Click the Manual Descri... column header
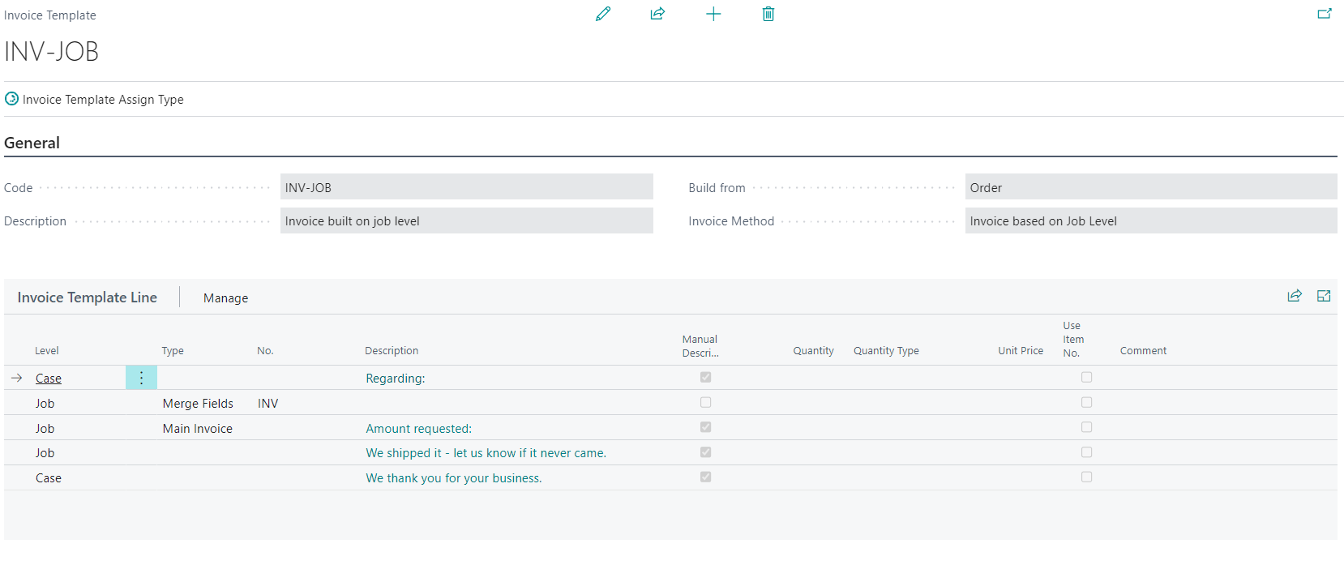Viewport: 1344px width, 565px height. coord(700,346)
